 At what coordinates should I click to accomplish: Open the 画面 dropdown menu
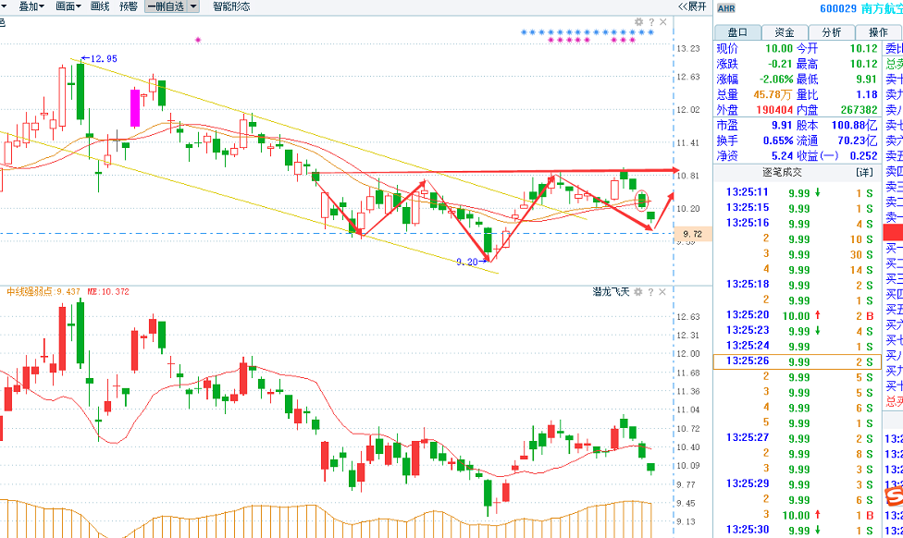pos(68,6)
